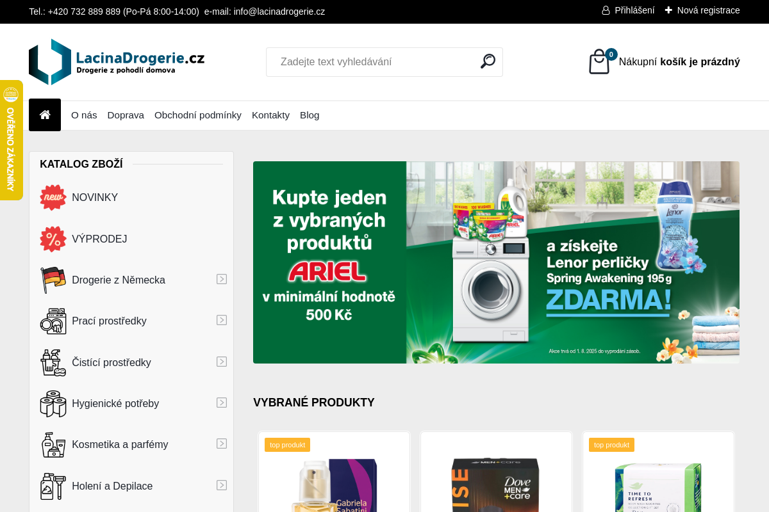This screenshot has height=512, width=769.
Task: Open the Kontakty menu item
Action: point(270,115)
